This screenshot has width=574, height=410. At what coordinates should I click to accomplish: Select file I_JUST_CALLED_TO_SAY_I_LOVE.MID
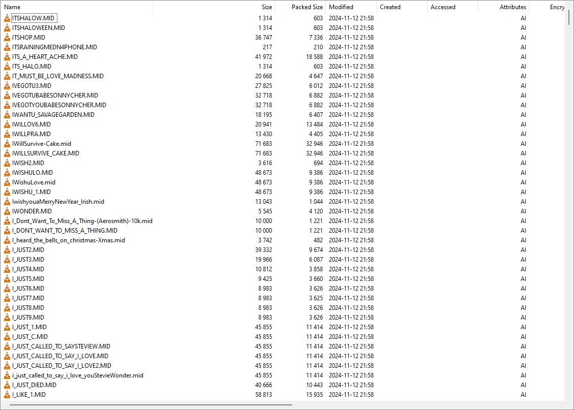pos(60,356)
